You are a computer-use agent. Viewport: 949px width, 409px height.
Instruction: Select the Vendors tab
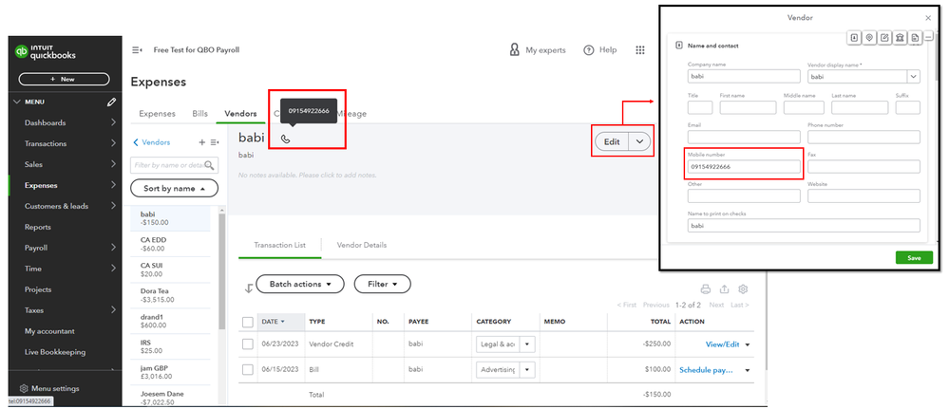pos(240,114)
